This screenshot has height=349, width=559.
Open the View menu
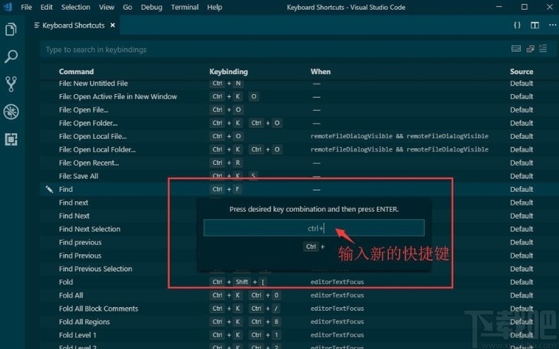(x=107, y=7)
